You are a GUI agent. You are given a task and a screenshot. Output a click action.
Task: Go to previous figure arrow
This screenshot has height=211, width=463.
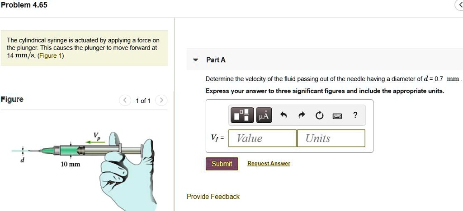point(125,101)
